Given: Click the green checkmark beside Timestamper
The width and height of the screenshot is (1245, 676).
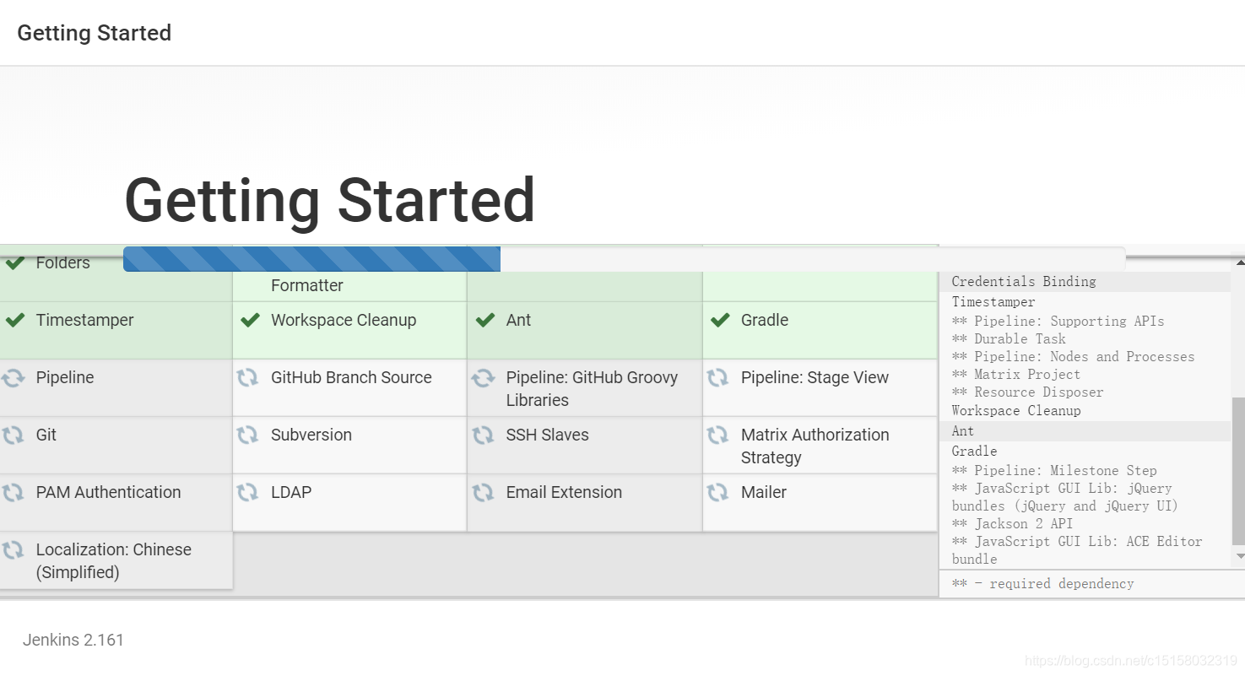Looking at the screenshot, I should point(14,321).
